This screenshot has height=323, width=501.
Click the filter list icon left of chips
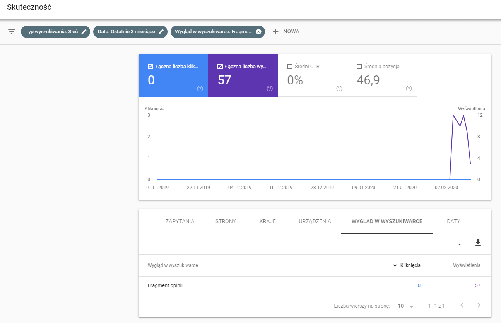[12, 32]
